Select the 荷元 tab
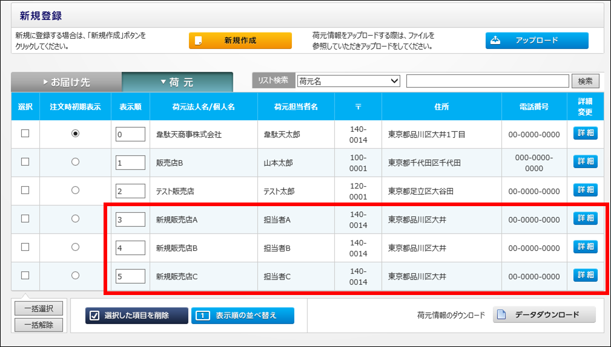This screenshot has height=347, width=611. pyautogui.click(x=177, y=82)
